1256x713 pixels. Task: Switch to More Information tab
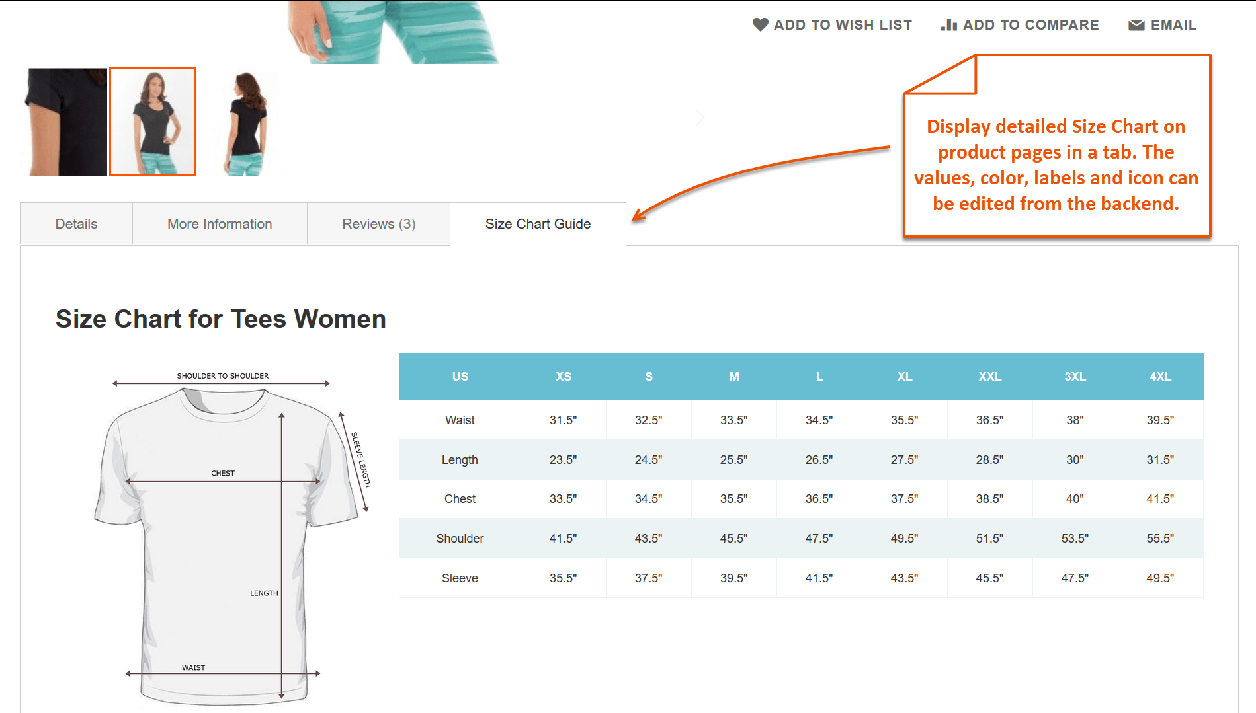tap(220, 224)
